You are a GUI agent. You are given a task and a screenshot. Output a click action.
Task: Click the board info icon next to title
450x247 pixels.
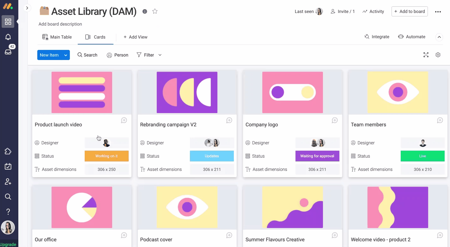[145, 11]
